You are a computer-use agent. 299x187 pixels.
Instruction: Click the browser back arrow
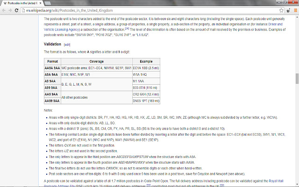4,10
